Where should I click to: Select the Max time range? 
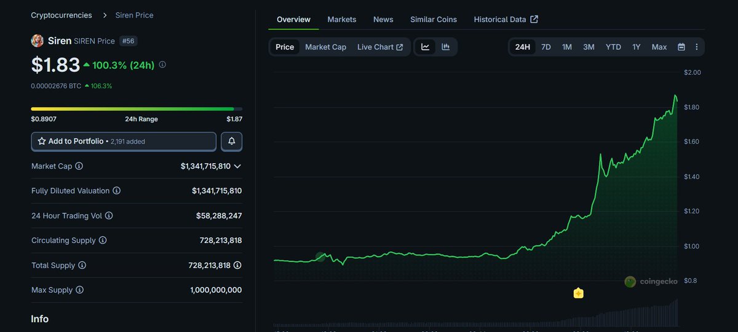point(659,47)
